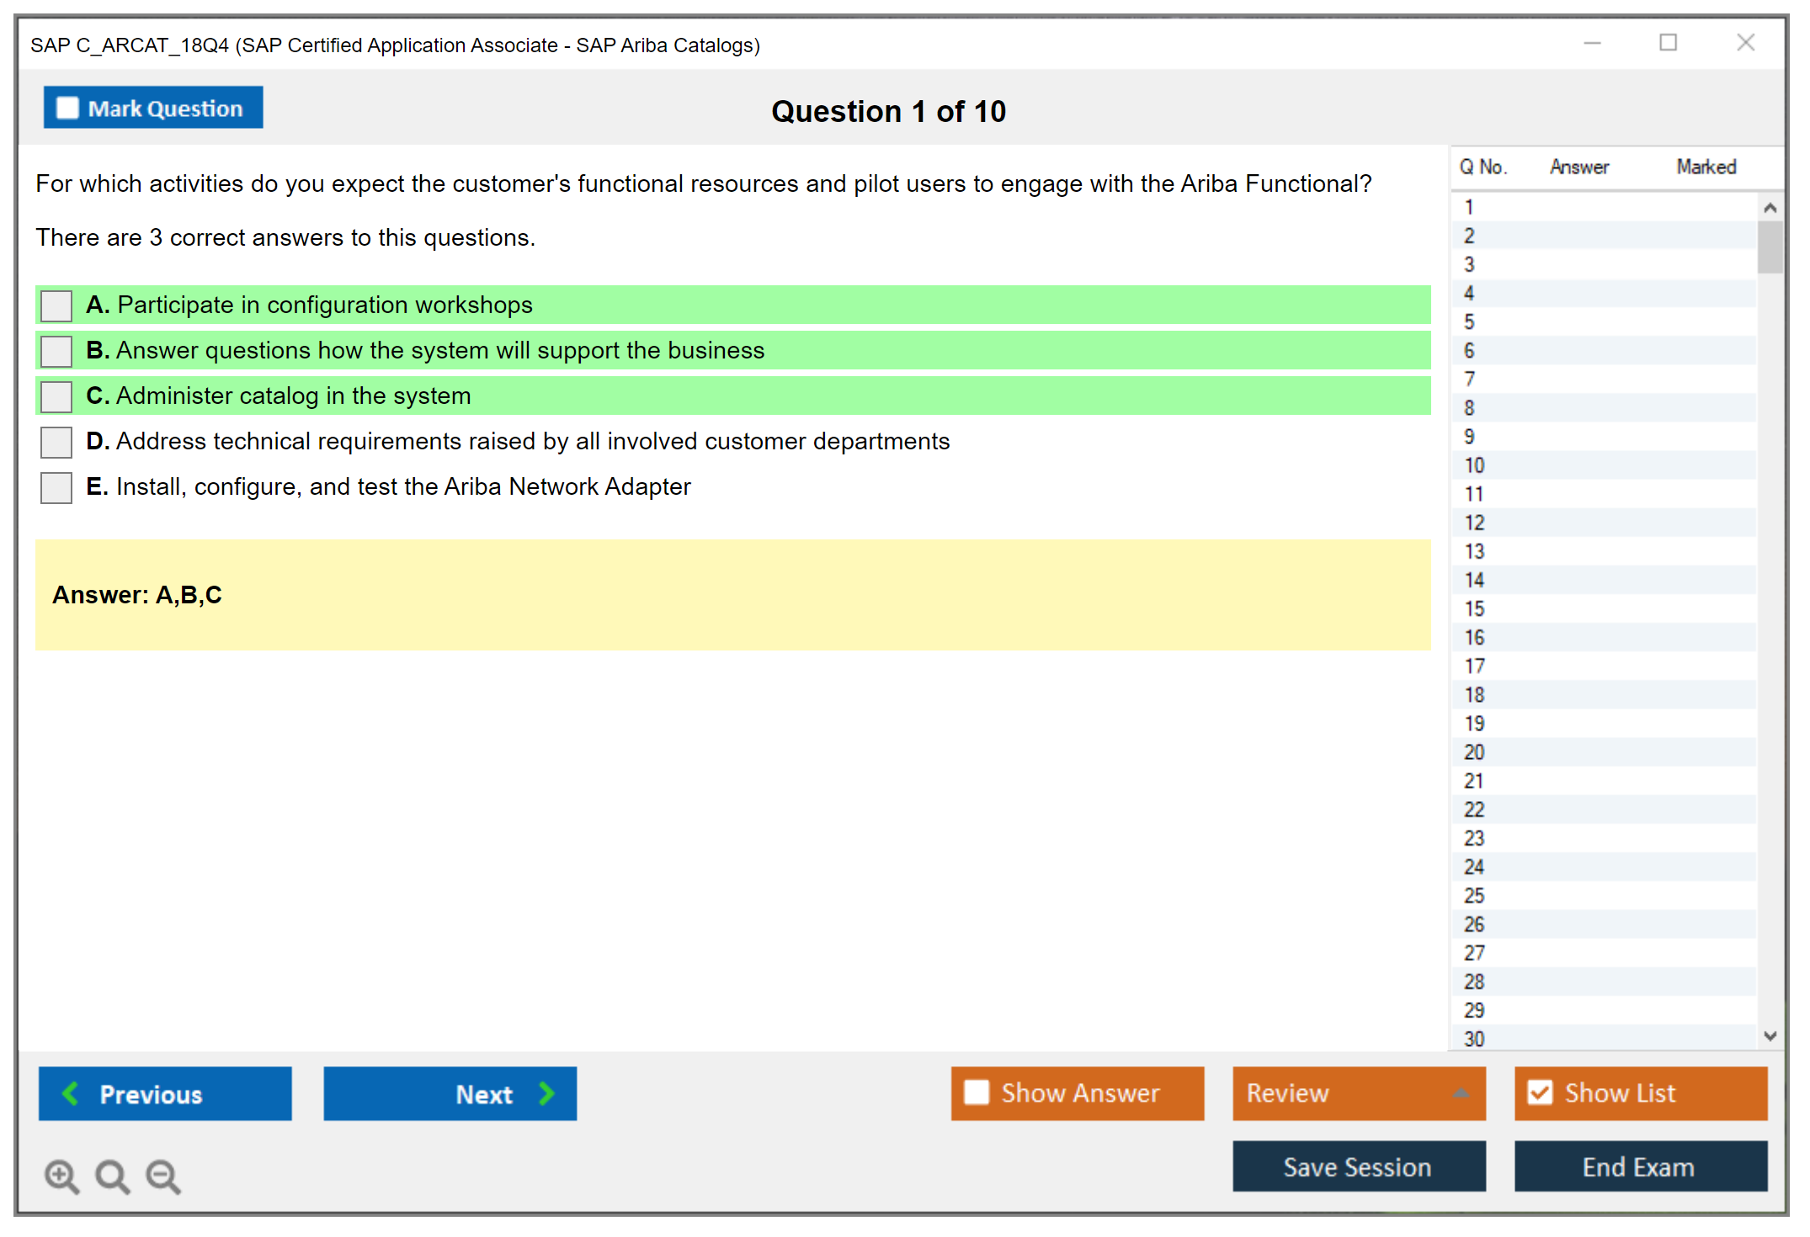1810x1237 pixels.
Task: Tick option D Address technical requirements
Action: (x=56, y=442)
